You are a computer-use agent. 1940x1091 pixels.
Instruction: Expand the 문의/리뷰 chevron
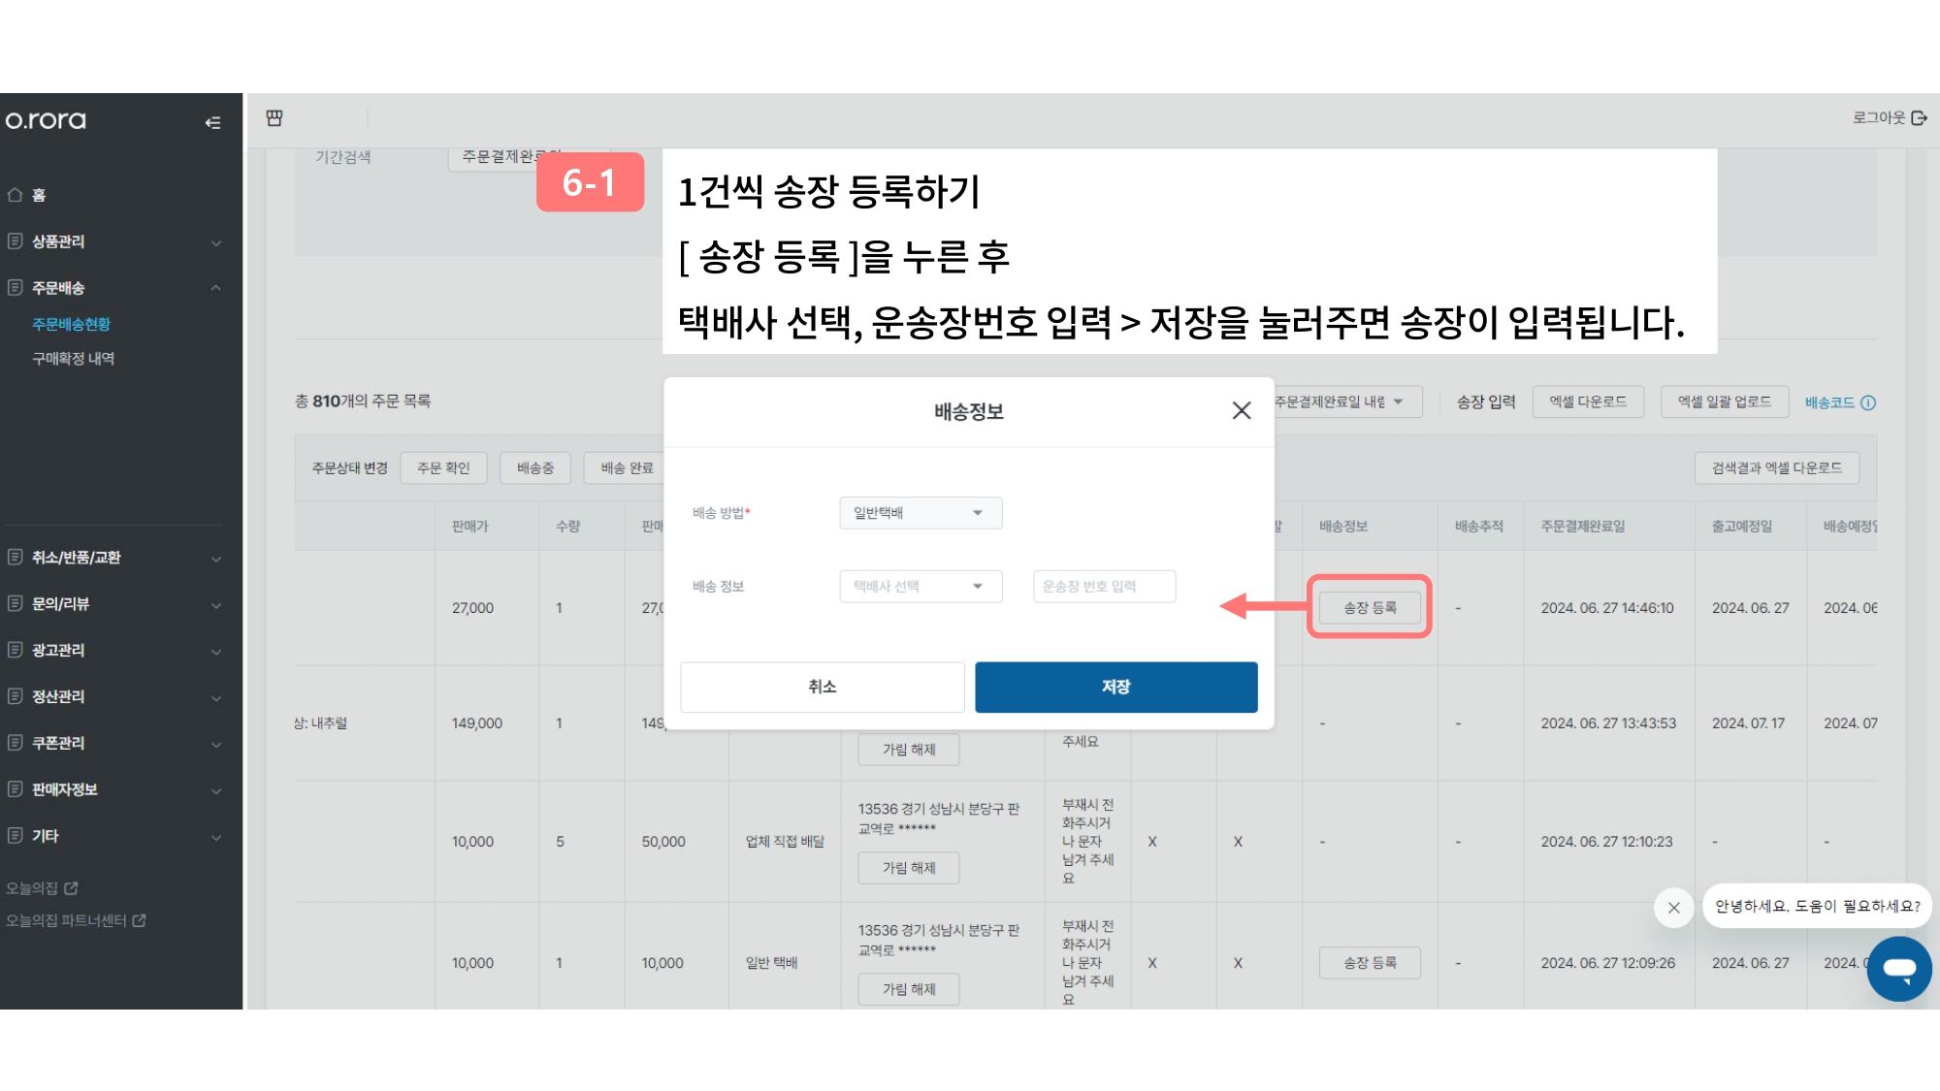pos(216,605)
